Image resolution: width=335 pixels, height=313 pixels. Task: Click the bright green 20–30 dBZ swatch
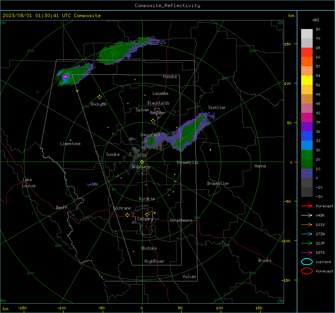(x=307, y=155)
